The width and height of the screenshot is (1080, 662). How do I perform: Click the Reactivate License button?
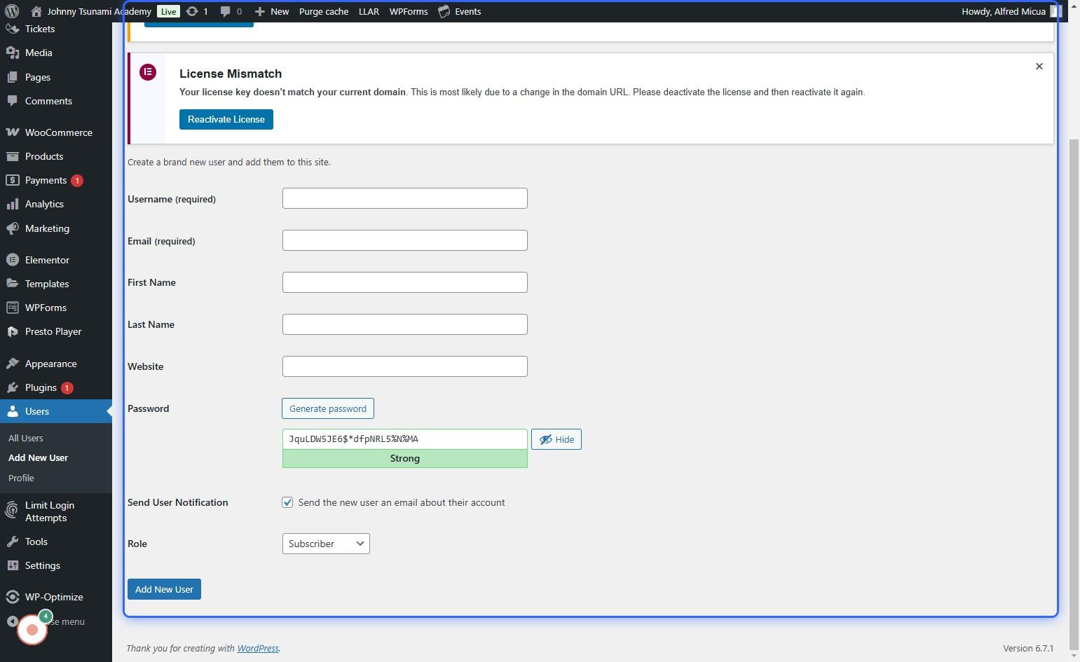coord(226,119)
